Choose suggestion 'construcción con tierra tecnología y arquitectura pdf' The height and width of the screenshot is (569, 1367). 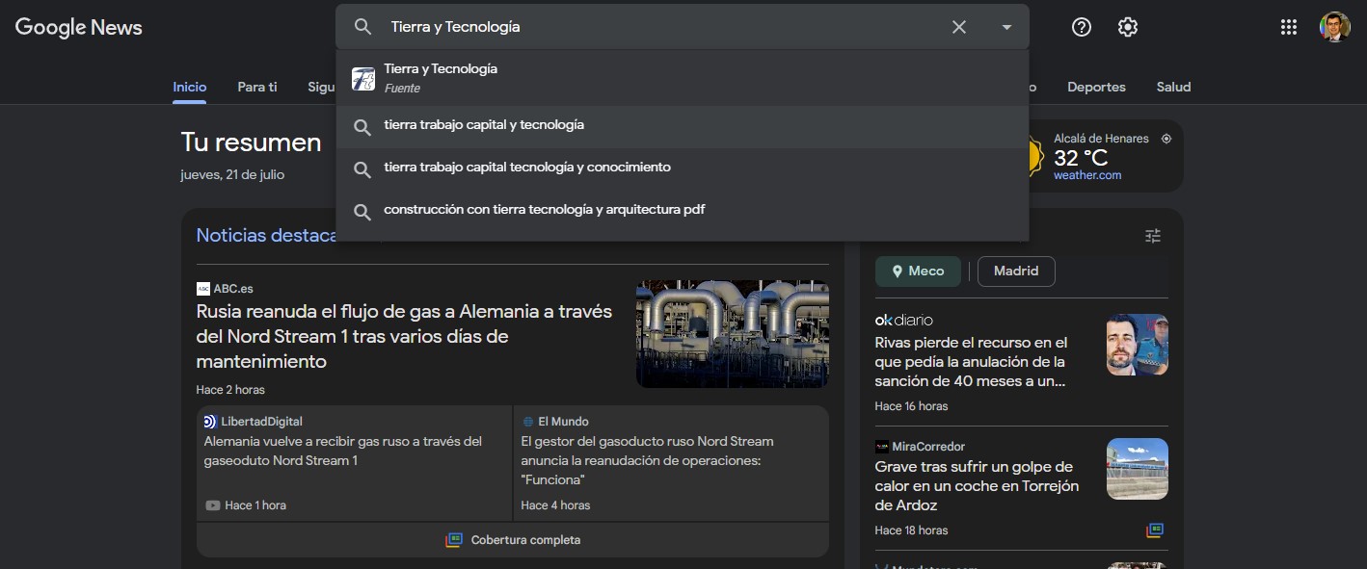[683, 210]
